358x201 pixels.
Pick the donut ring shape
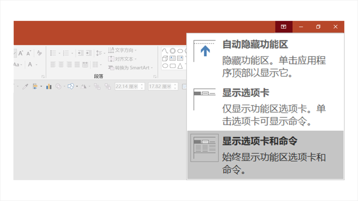tap(173, 51)
